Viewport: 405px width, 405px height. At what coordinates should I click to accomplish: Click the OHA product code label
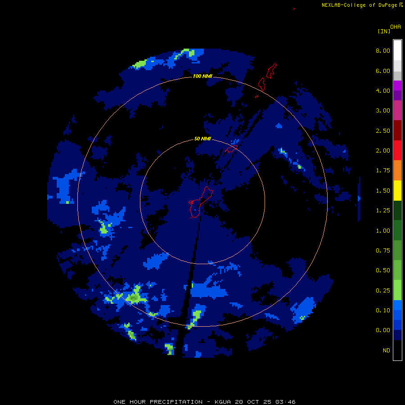(396, 27)
